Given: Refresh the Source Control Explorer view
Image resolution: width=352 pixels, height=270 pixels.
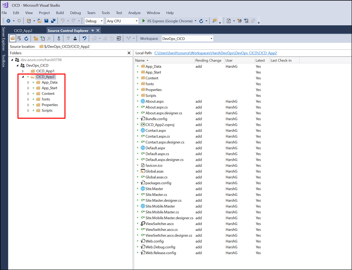Looking at the screenshot, I should (26, 38).
